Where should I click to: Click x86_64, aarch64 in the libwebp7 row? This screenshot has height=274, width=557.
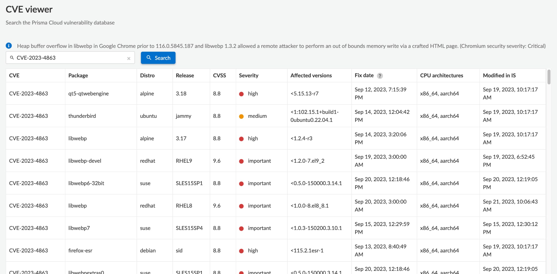pyautogui.click(x=439, y=228)
